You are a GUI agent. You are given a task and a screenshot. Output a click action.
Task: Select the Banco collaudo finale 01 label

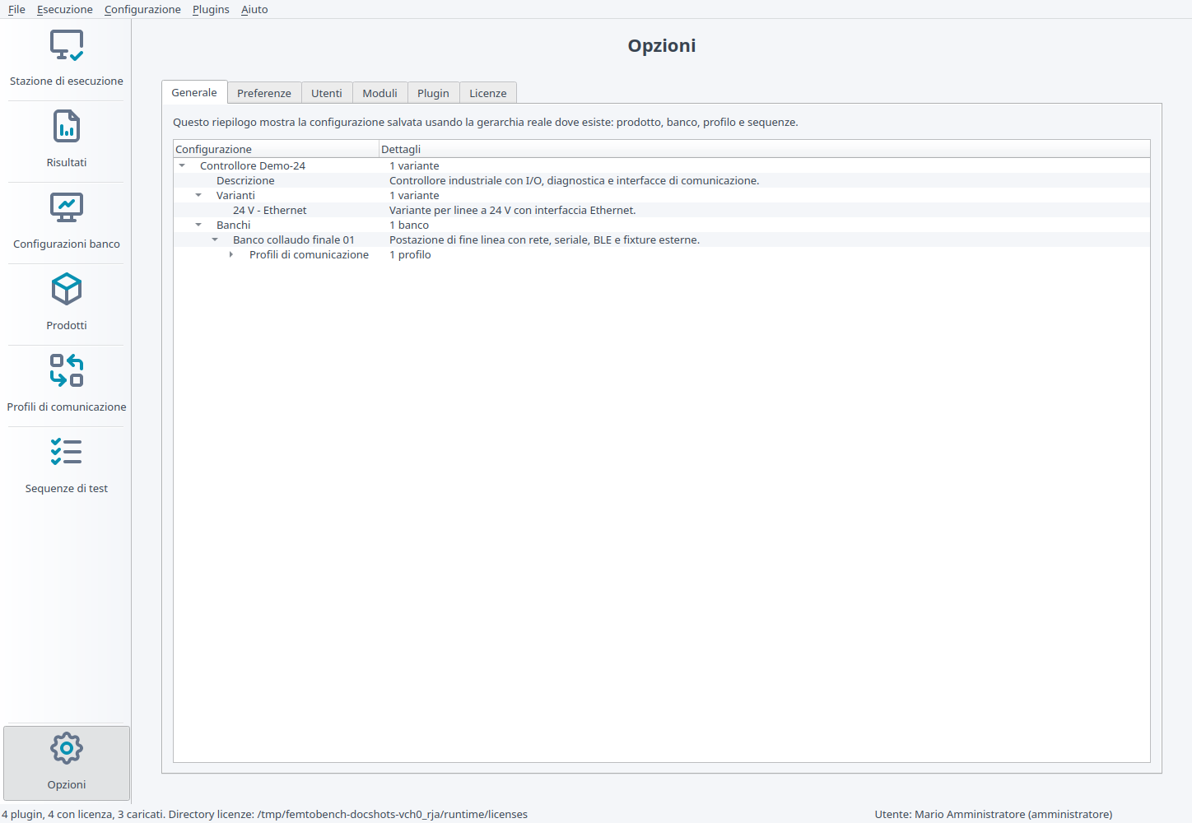[294, 239]
